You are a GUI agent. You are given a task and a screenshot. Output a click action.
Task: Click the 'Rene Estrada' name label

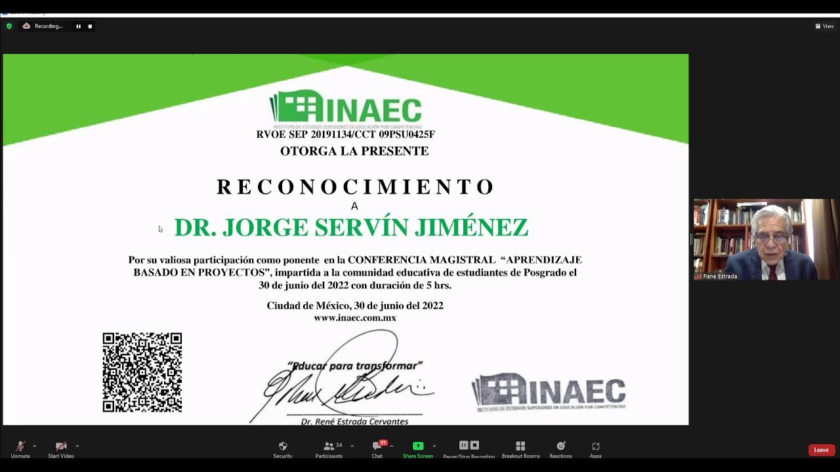720,277
